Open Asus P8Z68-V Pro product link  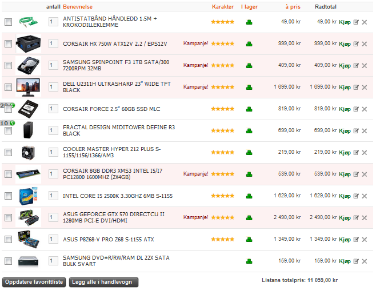(109, 239)
